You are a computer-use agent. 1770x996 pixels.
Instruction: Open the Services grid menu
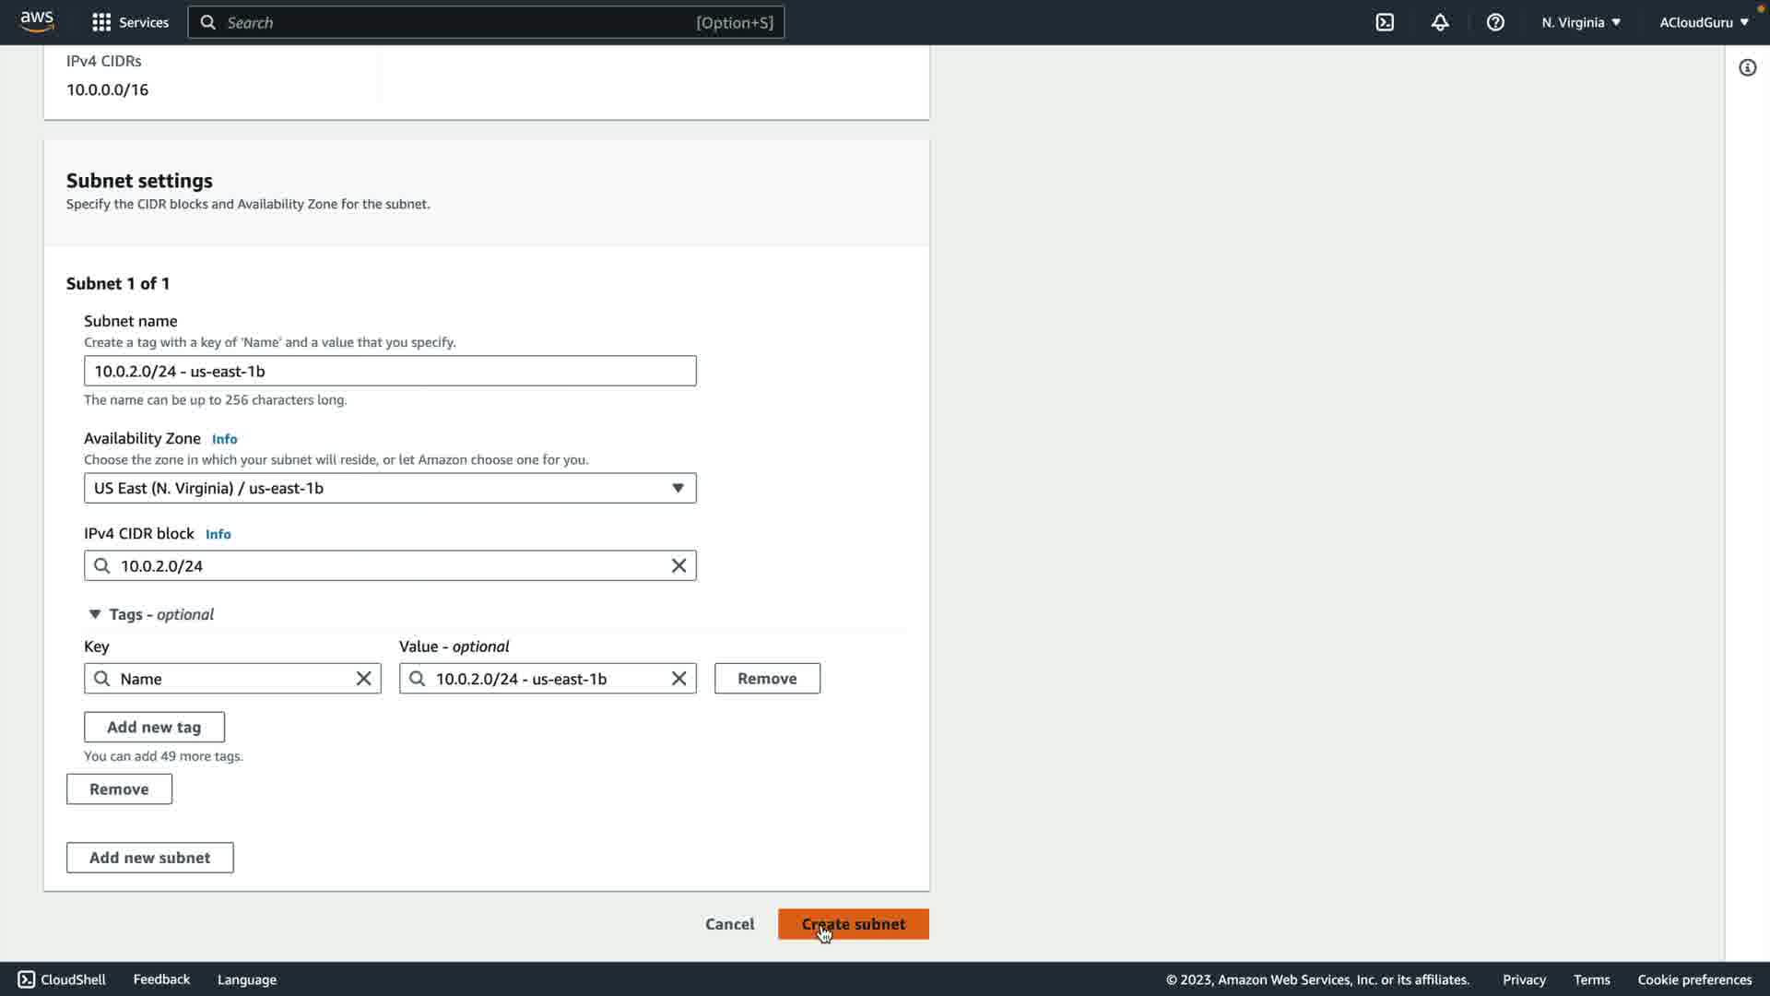tap(101, 22)
